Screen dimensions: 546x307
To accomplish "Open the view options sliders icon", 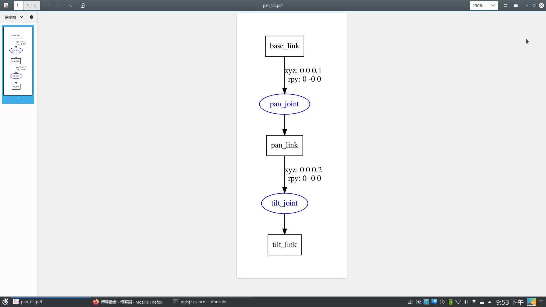I will coord(506,5).
